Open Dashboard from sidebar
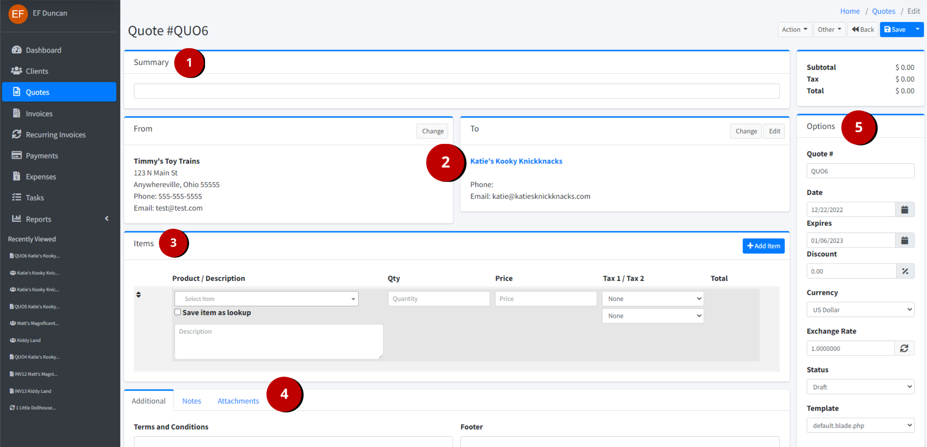Viewport: 927px width, 447px height. point(43,50)
